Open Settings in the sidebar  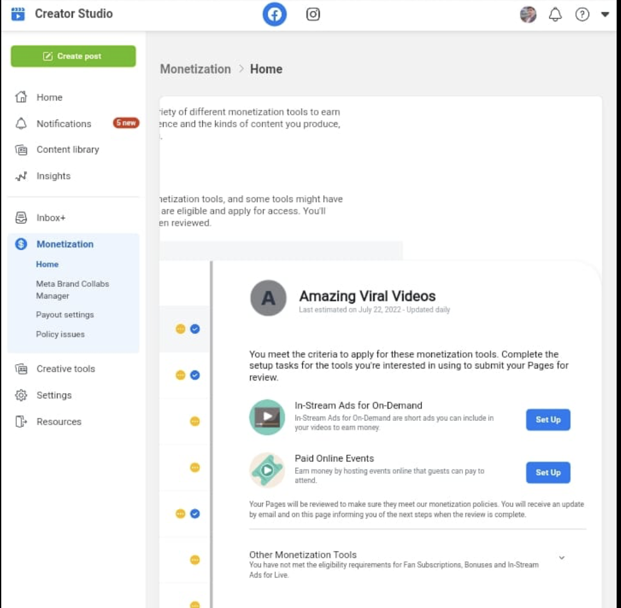pos(54,395)
